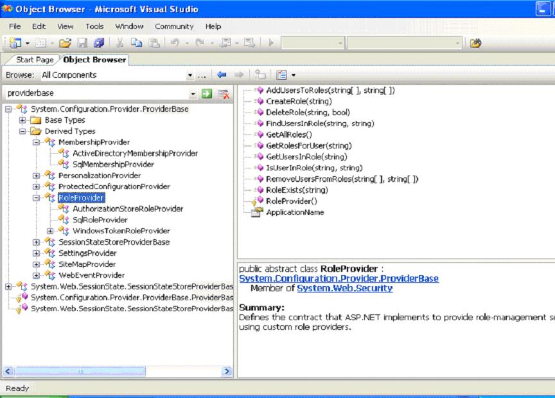
Task: Expand the WebEventProvider node
Action: tap(36, 275)
